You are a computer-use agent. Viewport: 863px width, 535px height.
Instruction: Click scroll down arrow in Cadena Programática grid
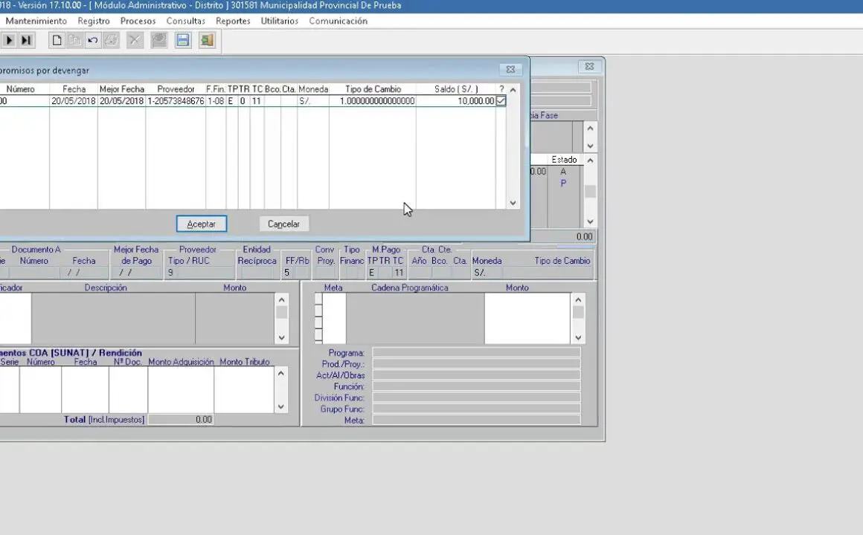[x=578, y=337]
